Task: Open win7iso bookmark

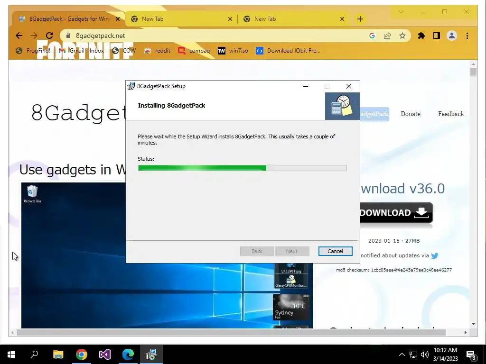Action: [x=233, y=50]
